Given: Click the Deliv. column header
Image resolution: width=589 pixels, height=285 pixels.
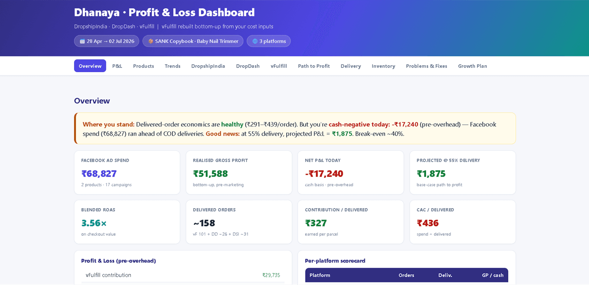Looking at the screenshot, I should coord(445,275).
